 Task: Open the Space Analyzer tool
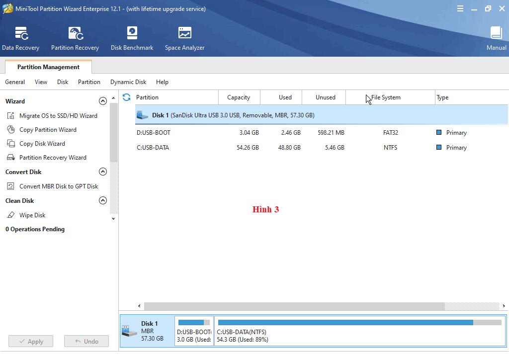point(184,39)
